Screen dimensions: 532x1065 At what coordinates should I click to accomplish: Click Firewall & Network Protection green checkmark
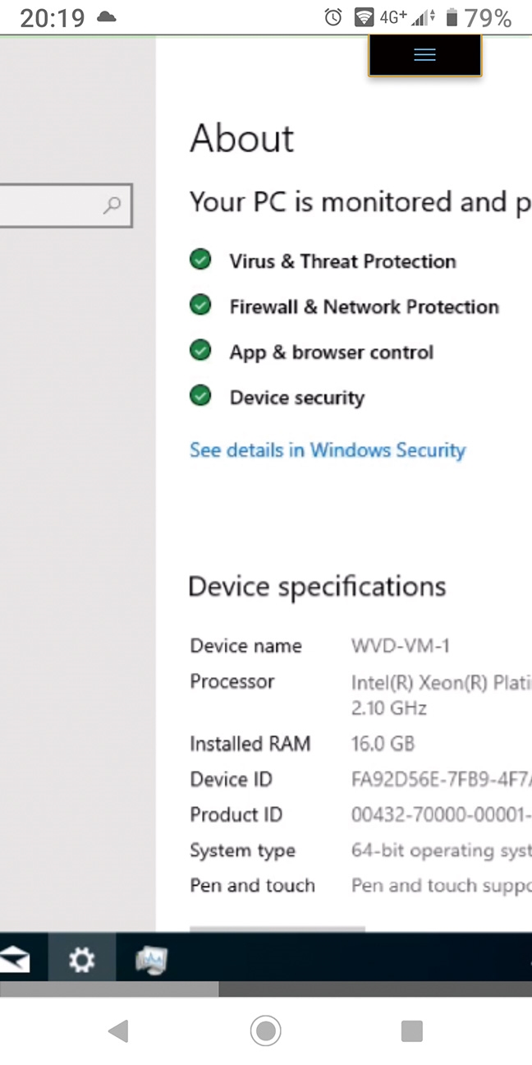(199, 306)
